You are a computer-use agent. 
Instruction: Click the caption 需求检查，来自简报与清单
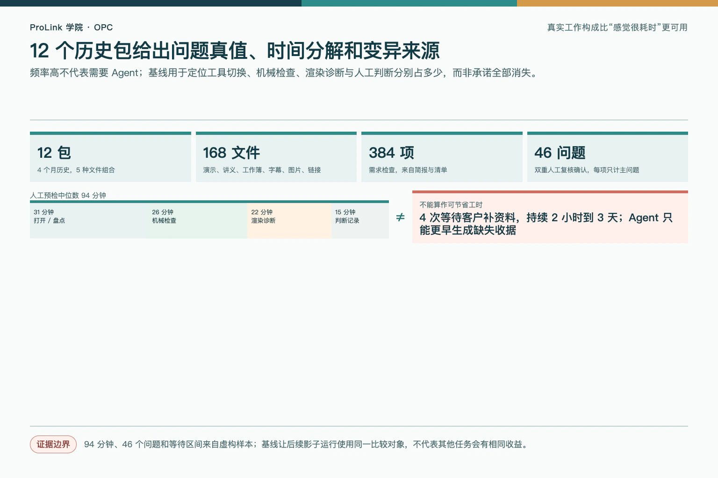(x=408, y=170)
